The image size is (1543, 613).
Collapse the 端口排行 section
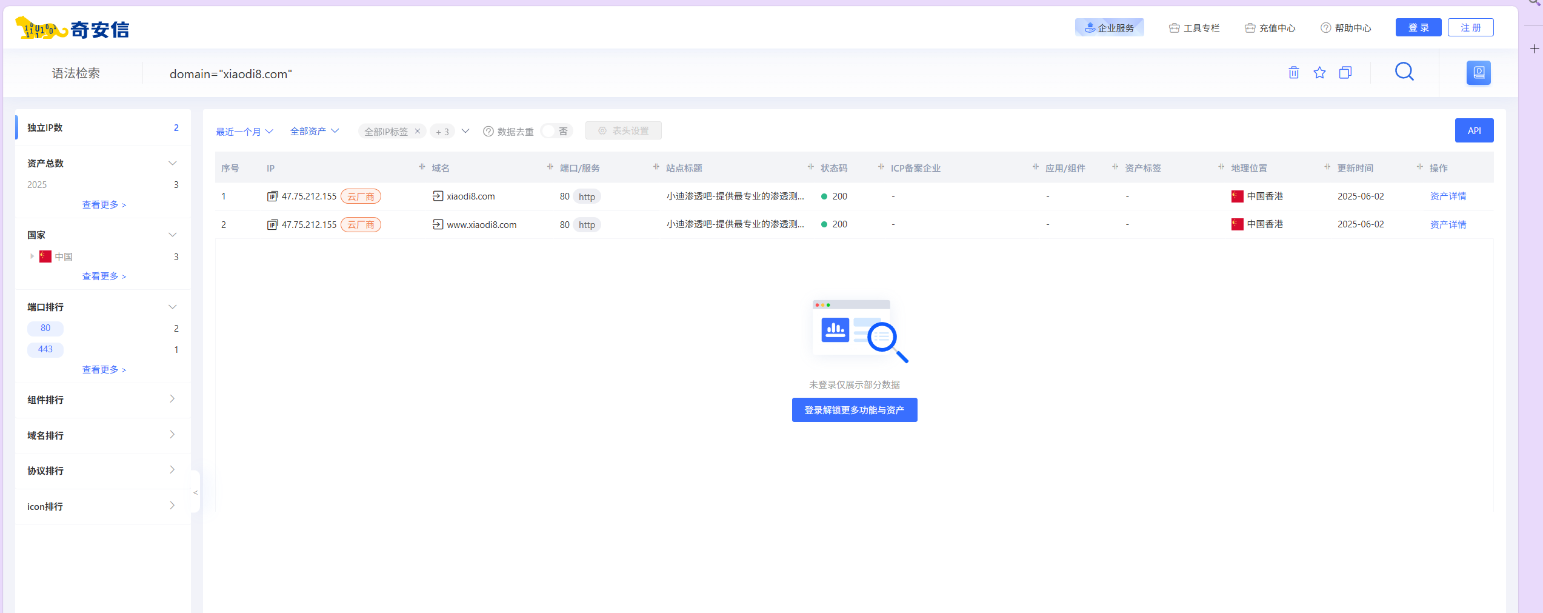172,307
